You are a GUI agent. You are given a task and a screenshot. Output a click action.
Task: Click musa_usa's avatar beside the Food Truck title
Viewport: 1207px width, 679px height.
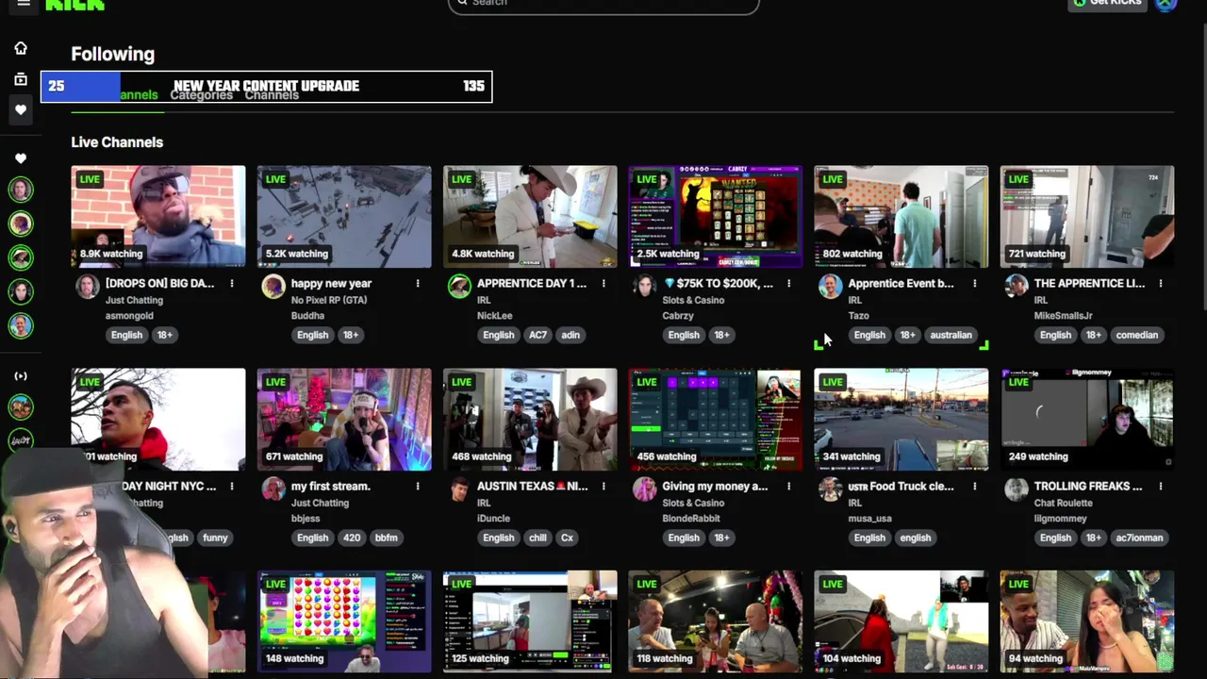(x=831, y=489)
